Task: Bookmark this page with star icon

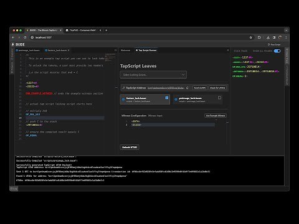Action: [x=250, y=37]
